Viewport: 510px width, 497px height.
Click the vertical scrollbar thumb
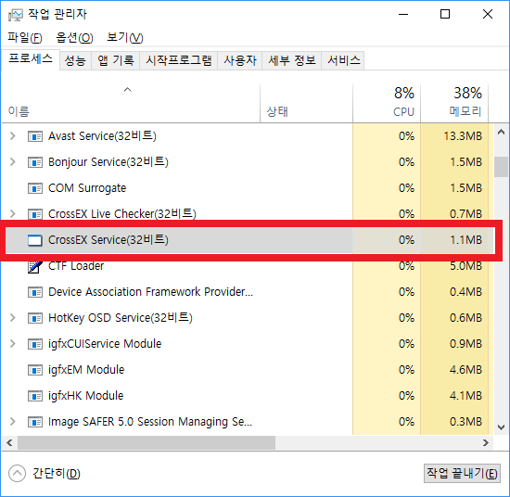coord(502,167)
